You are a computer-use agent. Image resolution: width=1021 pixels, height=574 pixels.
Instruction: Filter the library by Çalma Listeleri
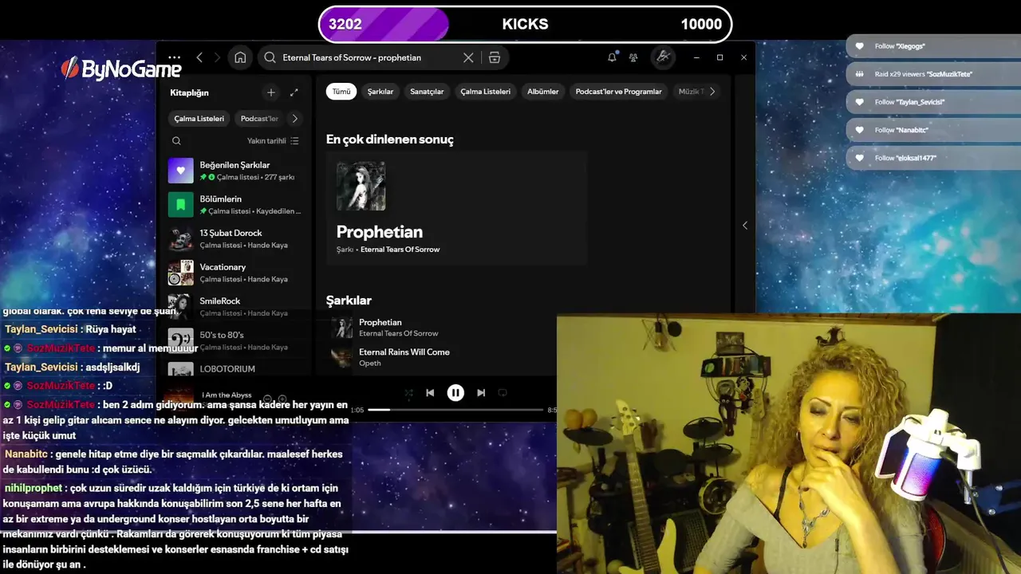[199, 119]
